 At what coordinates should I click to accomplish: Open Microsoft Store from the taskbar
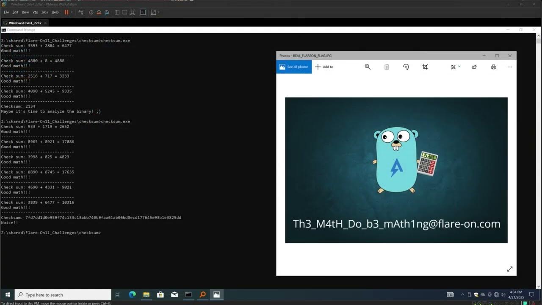160,295
